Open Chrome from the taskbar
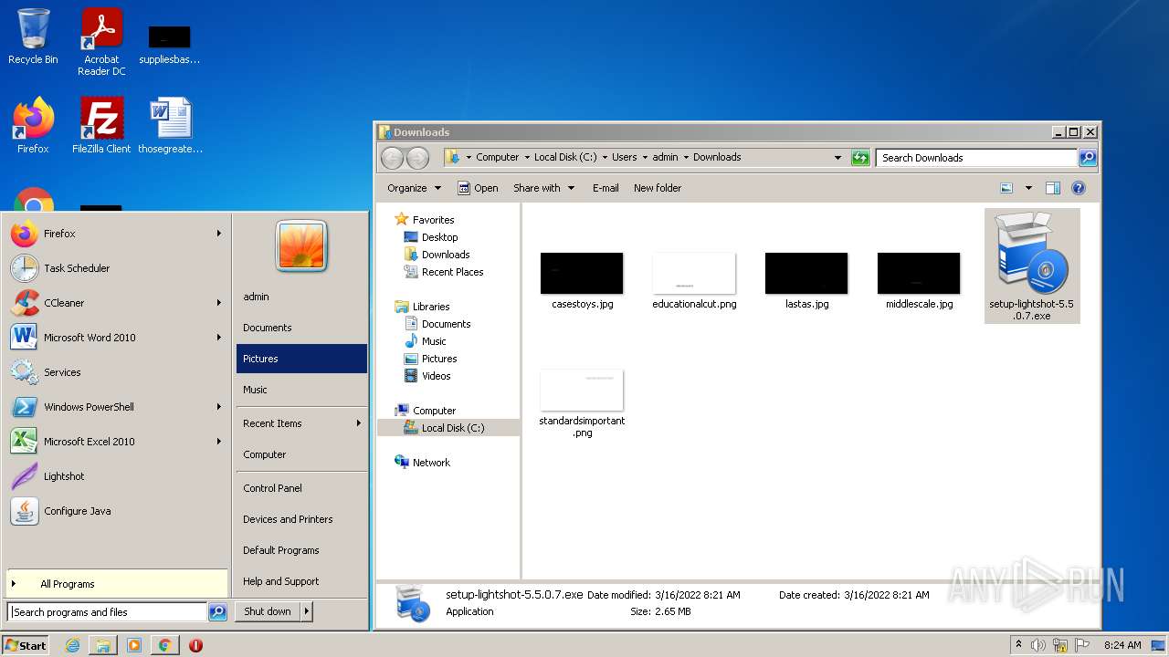Screen dimensions: 1169x657 (164, 645)
